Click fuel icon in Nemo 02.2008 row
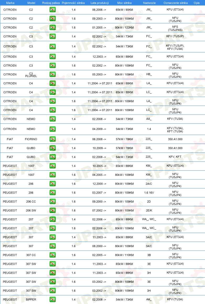The width and height of the screenshot is (205, 304). pyautogui.click(x=52, y=119)
